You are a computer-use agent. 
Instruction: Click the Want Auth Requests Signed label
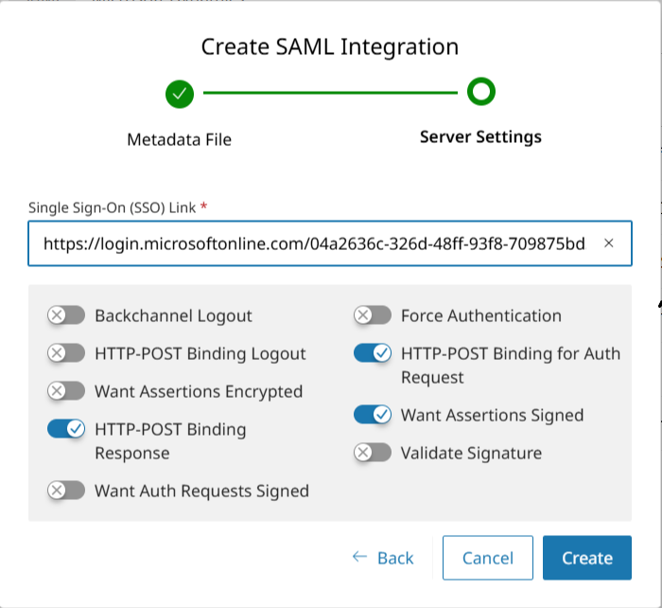[201, 491]
